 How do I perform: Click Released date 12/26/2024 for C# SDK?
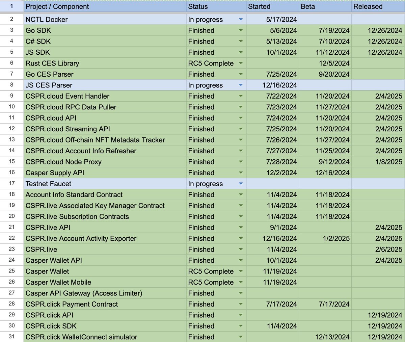click(378, 41)
